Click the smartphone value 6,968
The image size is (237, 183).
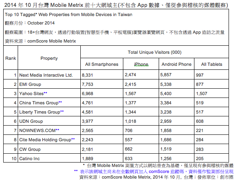point(87,94)
